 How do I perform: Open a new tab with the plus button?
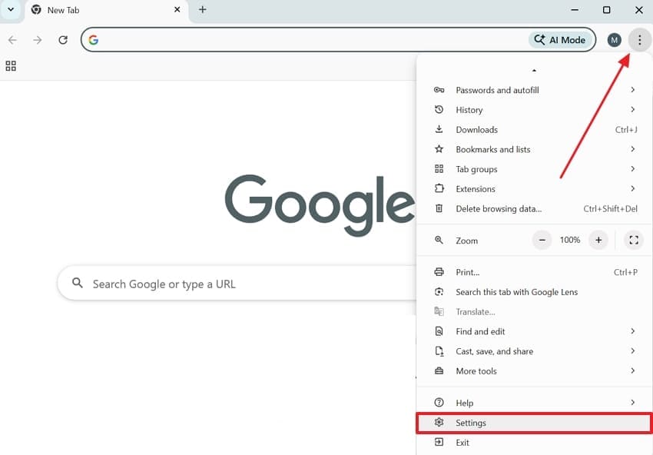coord(201,10)
